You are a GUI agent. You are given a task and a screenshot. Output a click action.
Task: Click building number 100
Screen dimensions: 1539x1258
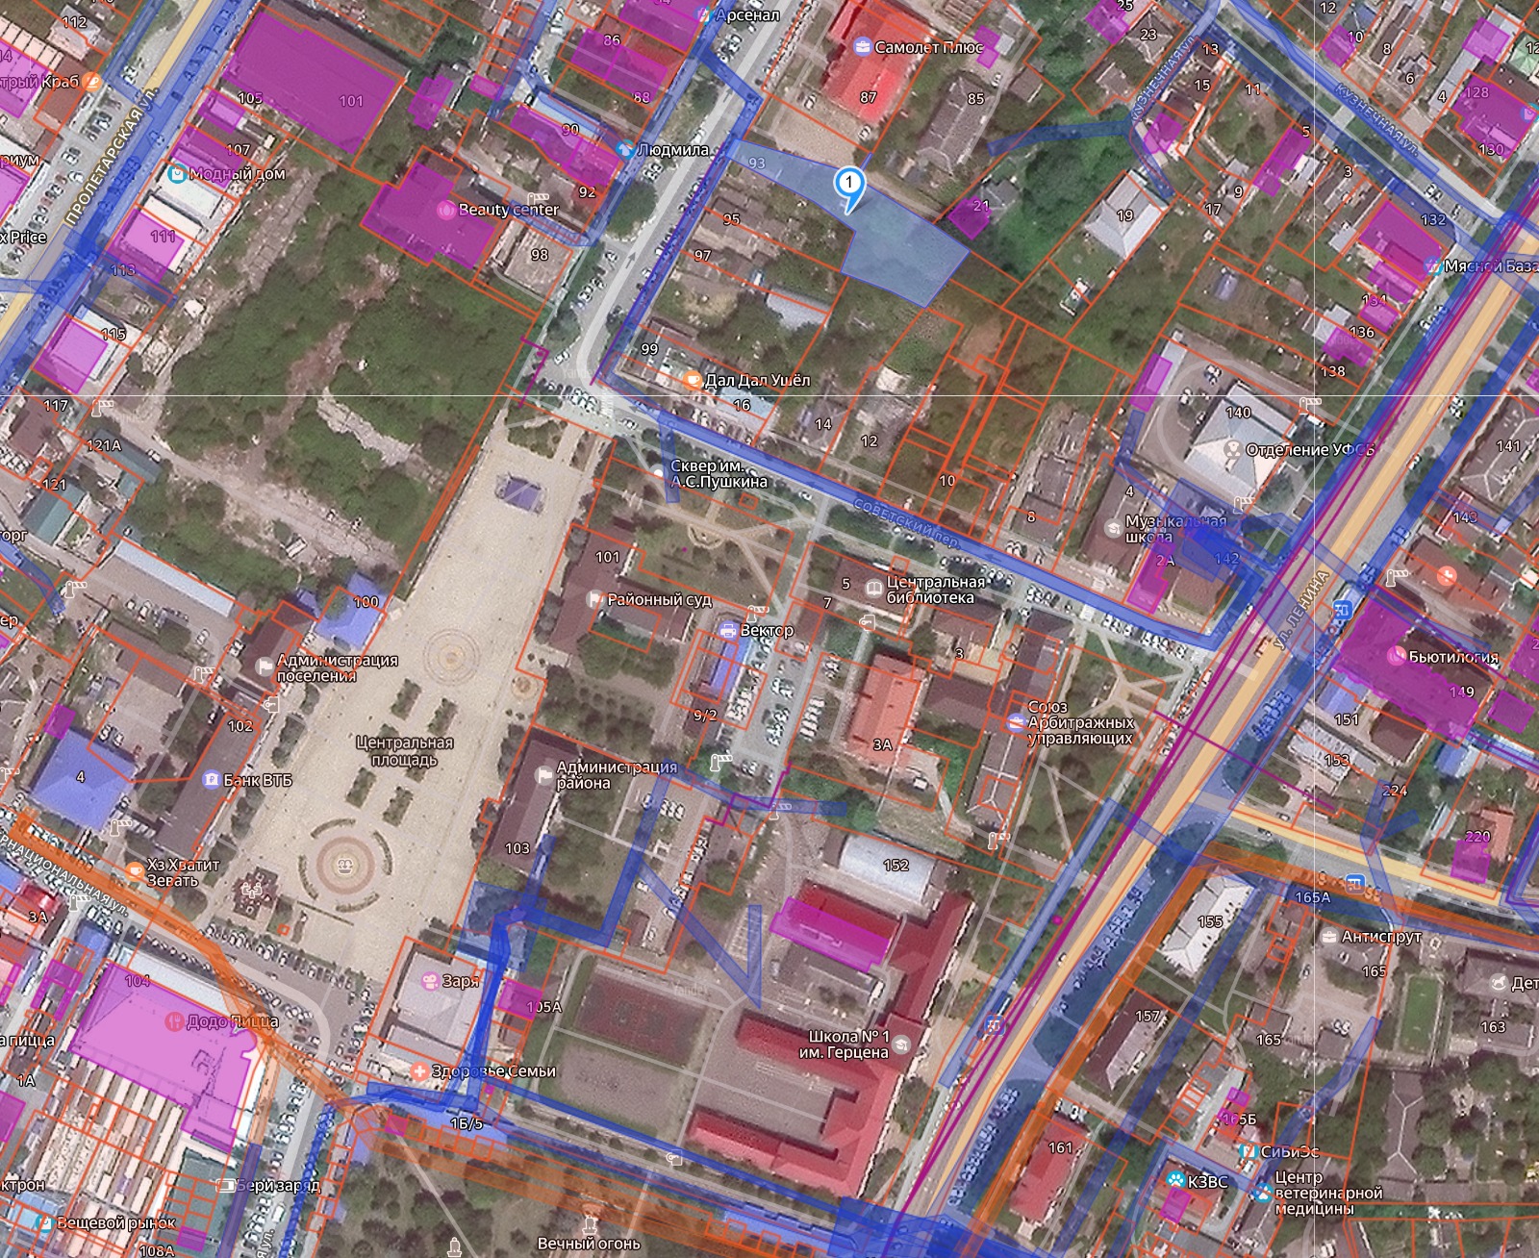point(366,602)
